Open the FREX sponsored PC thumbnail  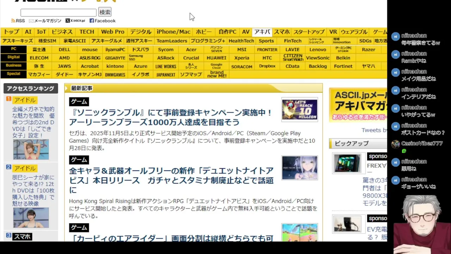point(347,163)
